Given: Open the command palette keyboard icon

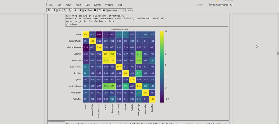Looking at the screenshot, I should 130,10.
